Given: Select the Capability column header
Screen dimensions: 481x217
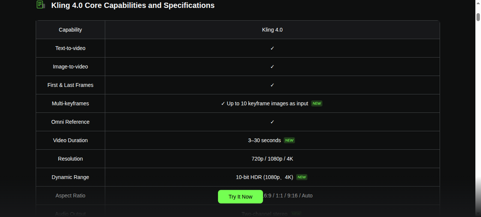Looking at the screenshot, I should click(x=70, y=30).
